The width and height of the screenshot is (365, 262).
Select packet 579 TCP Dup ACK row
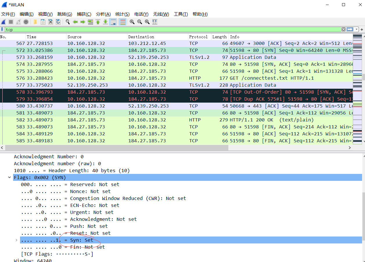pyautogui.click(x=176, y=99)
